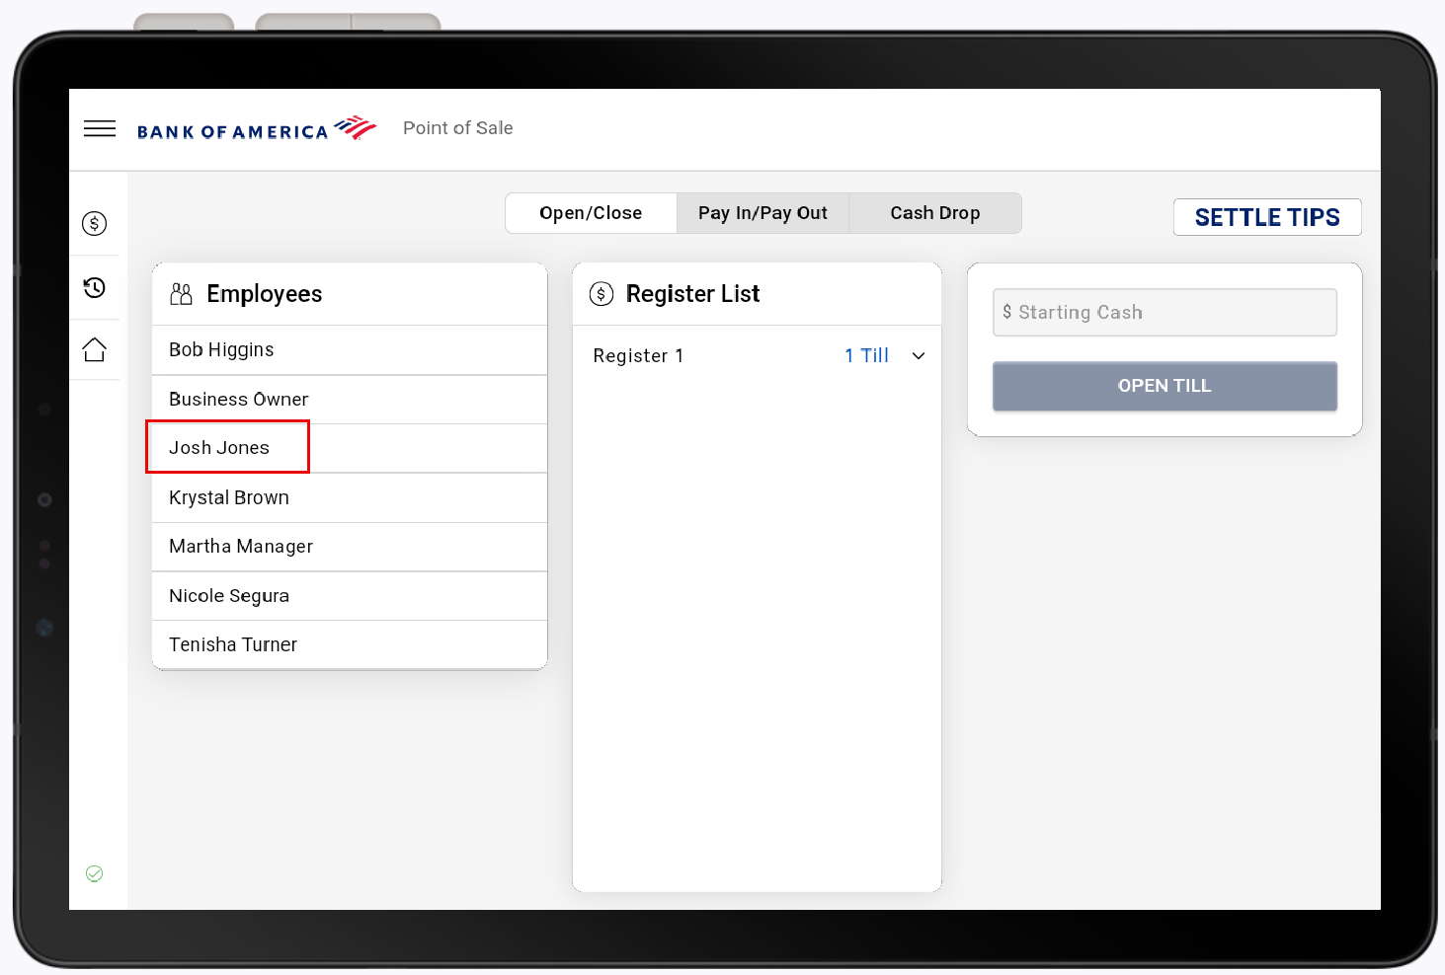The width and height of the screenshot is (1445, 975).
Task: Click the home icon in the sidebar
Action: click(x=94, y=349)
